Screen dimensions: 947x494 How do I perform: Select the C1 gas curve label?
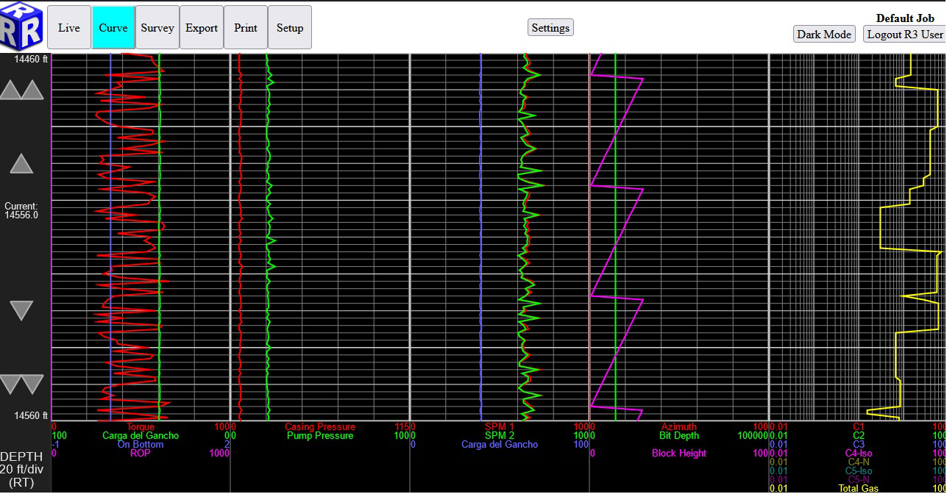coord(859,427)
